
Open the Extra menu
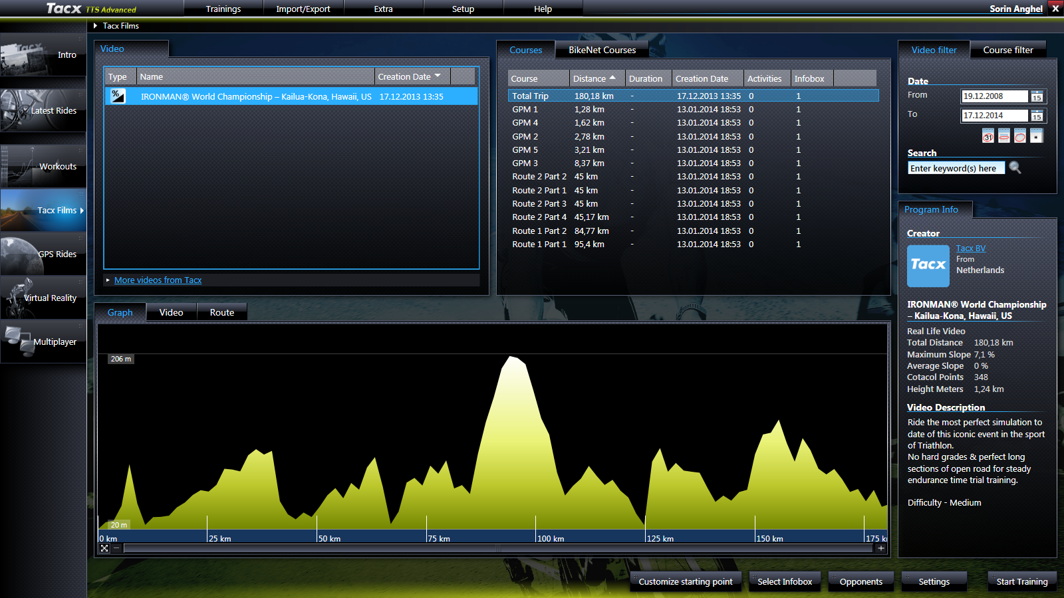click(x=384, y=9)
